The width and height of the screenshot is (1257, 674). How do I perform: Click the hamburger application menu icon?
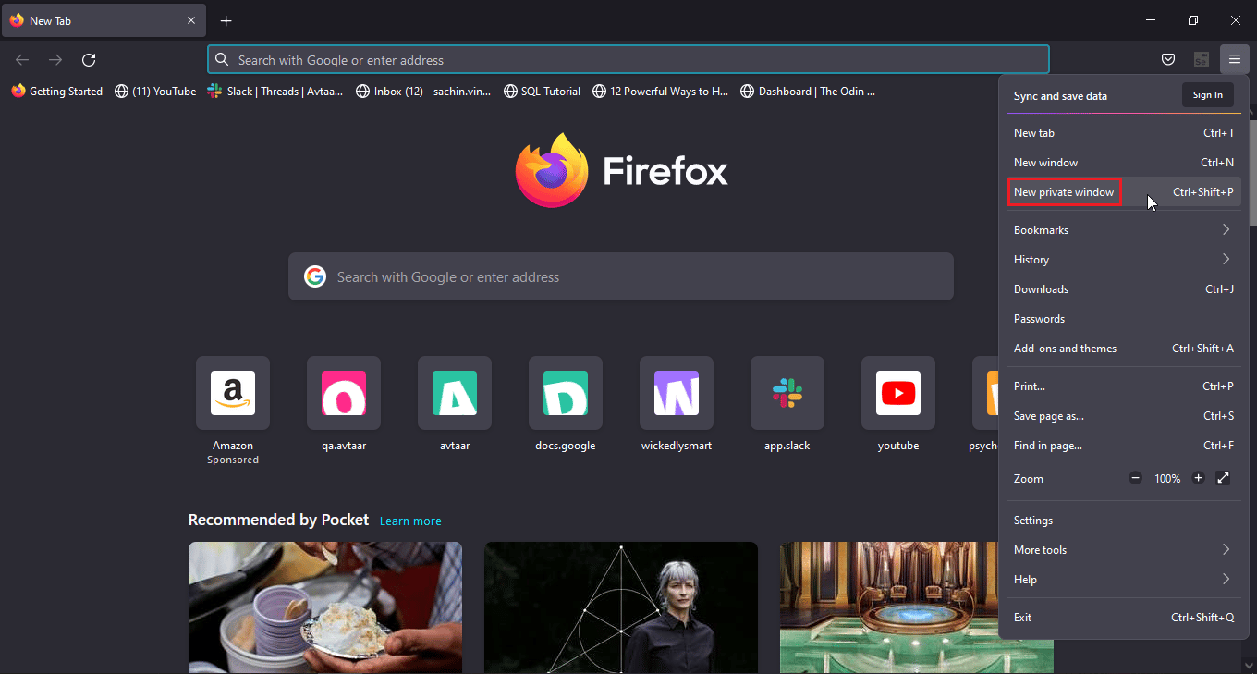[x=1234, y=60]
